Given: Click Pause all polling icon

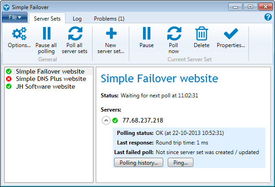Looking at the screenshot, I should click(x=46, y=35).
